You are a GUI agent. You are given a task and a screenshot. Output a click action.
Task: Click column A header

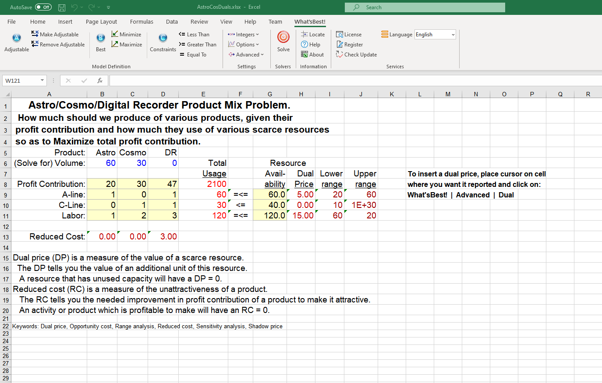pos(49,94)
